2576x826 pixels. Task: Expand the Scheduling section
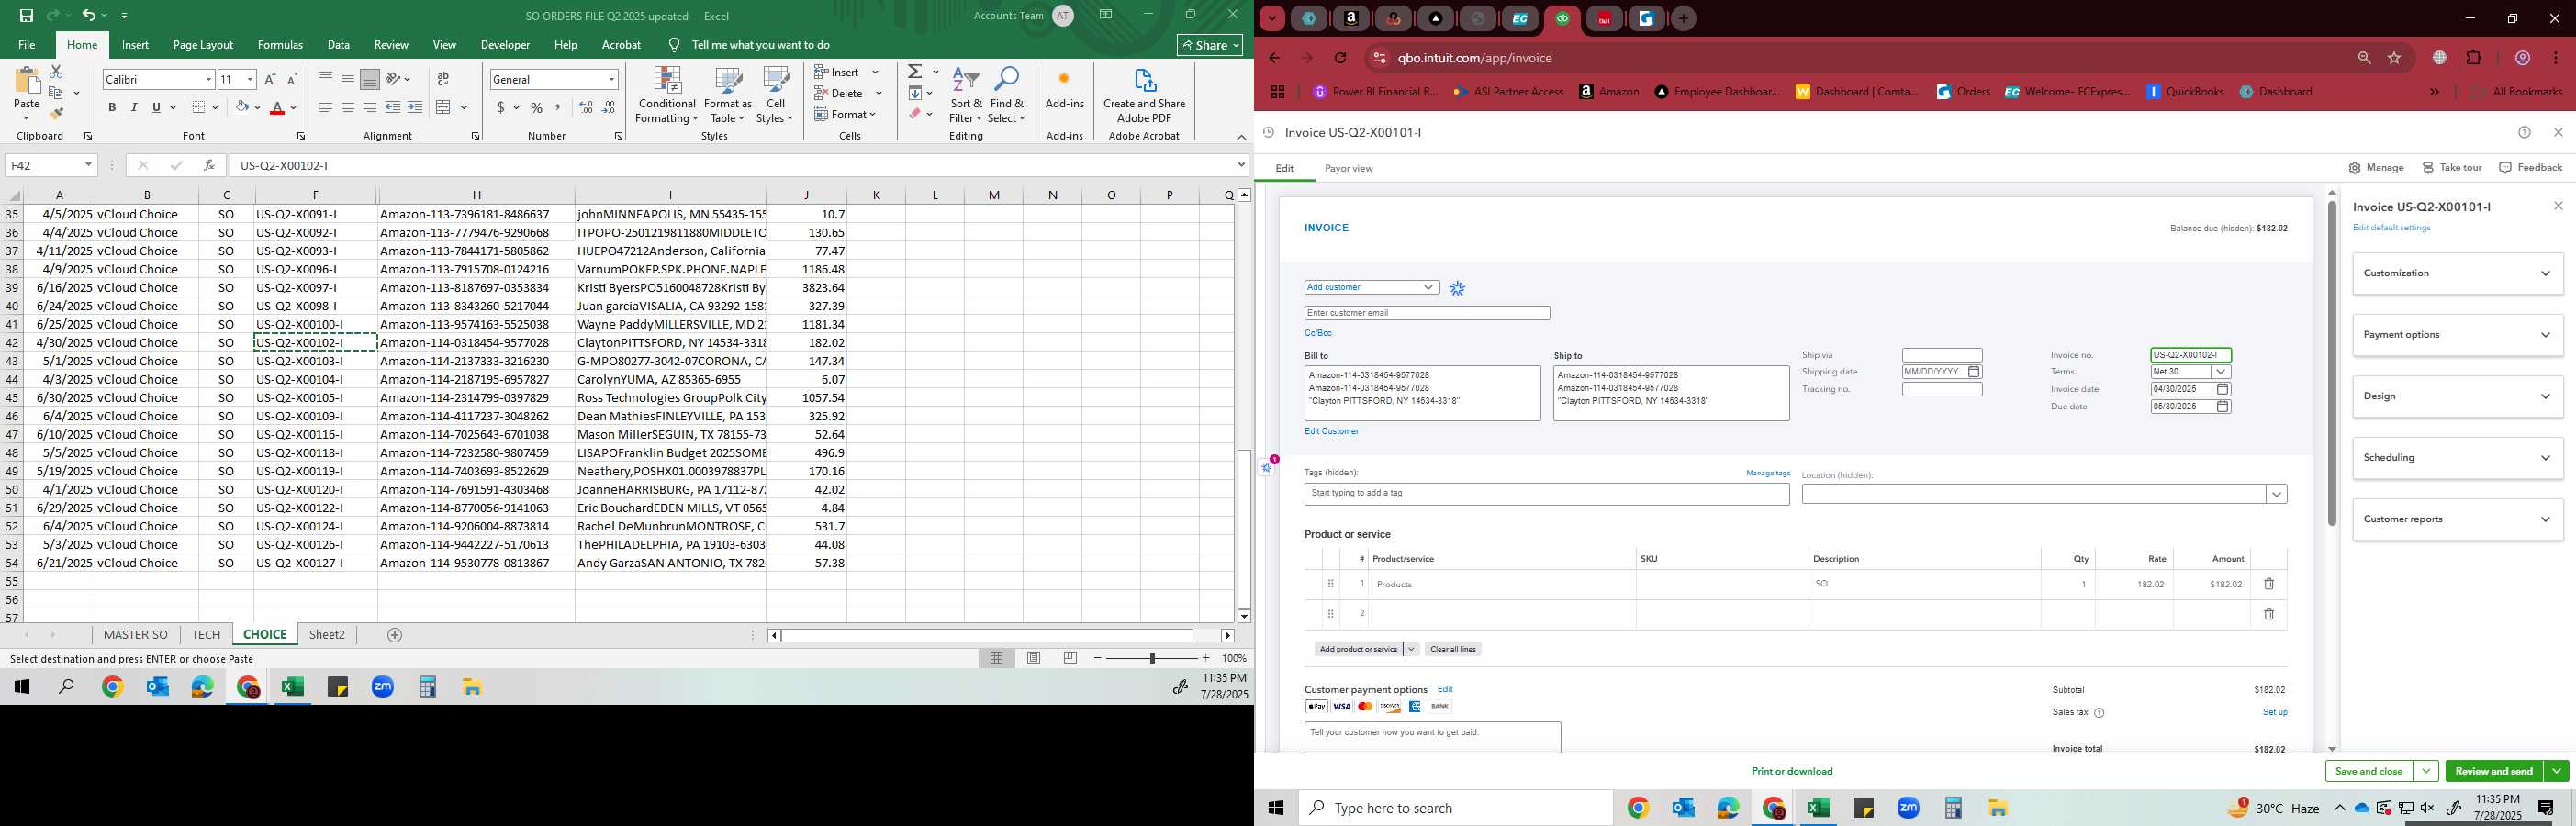coord(2458,458)
